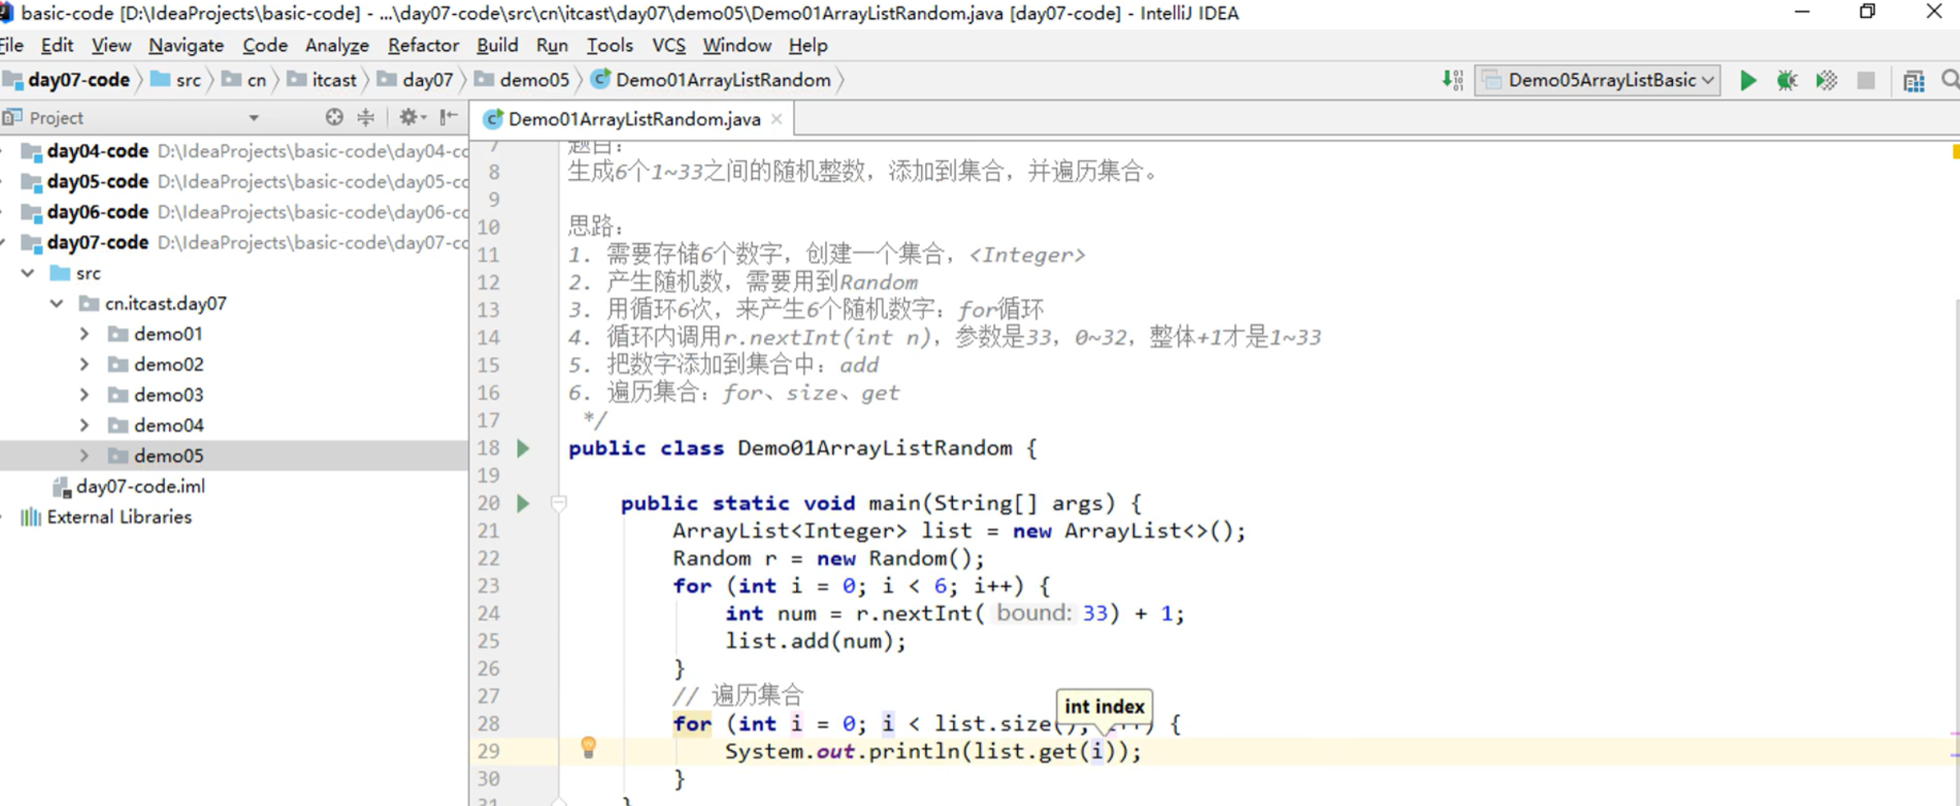
Task: Click the 'bound:' parameter hint on line 24
Action: [1033, 613]
